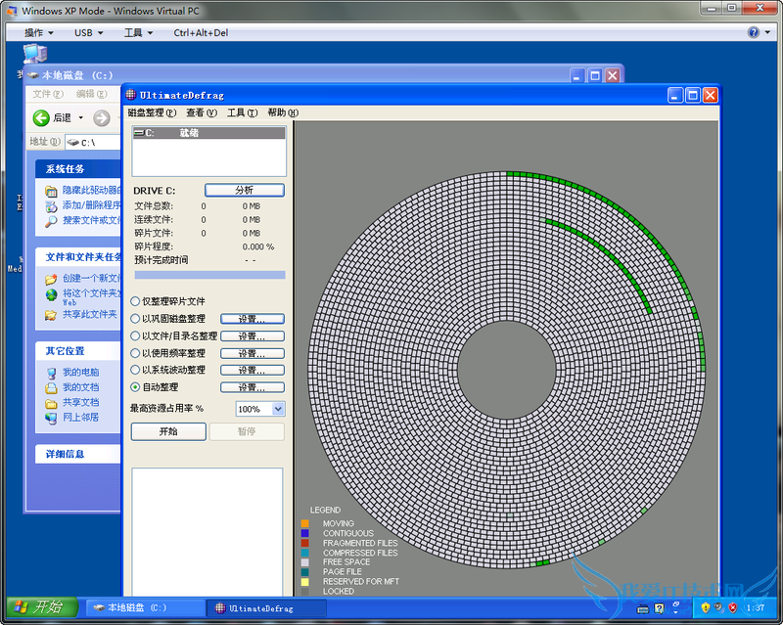Expand the USB dropdown in Virtual PC
The width and height of the screenshot is (783, 625).
coord(86,32)
